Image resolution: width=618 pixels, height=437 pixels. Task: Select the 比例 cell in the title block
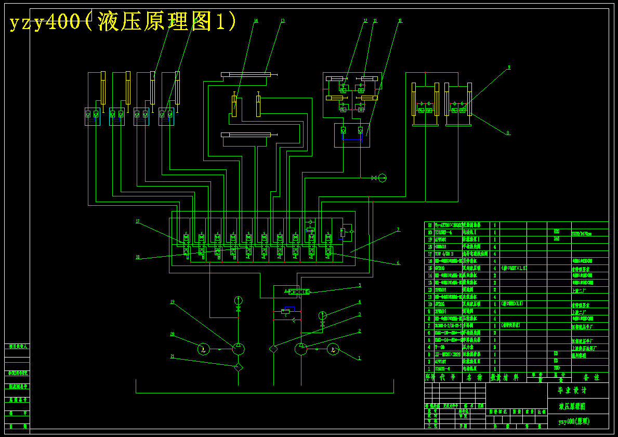point(542,412)
